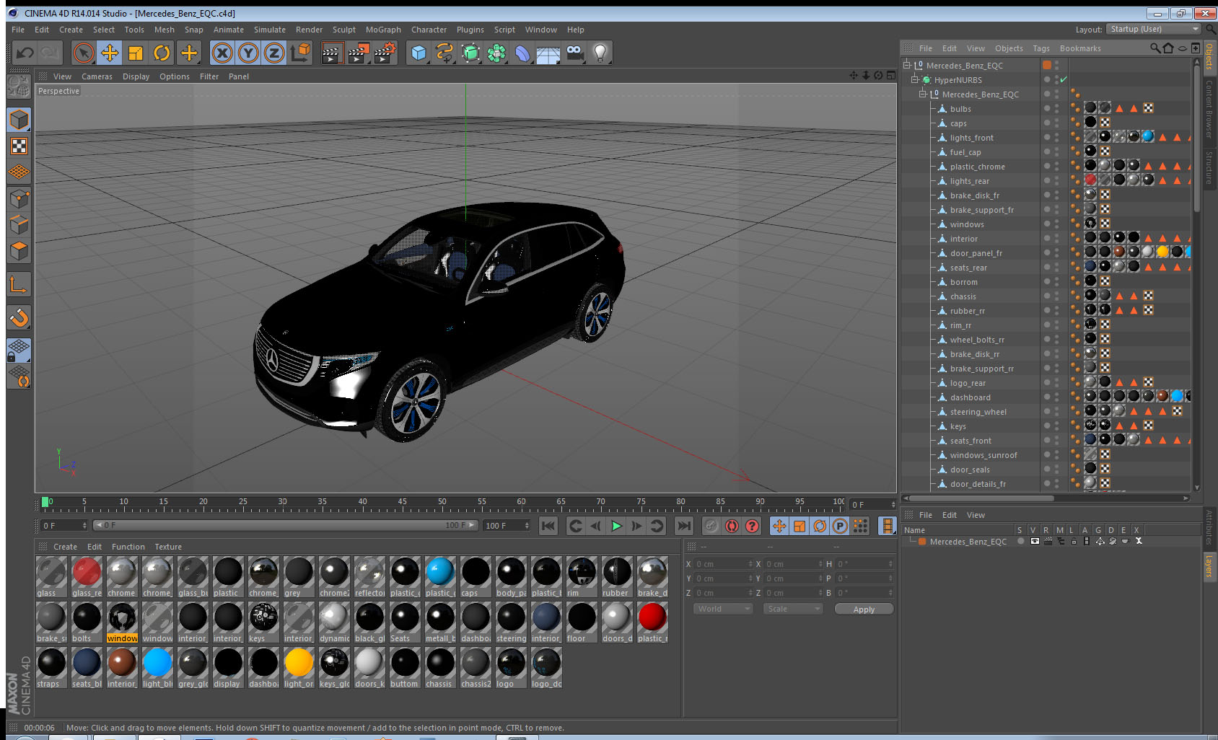Collapse the nested Mercedes_Benz_EQC group
1218x740 pixels.
(x=922, y=94)
